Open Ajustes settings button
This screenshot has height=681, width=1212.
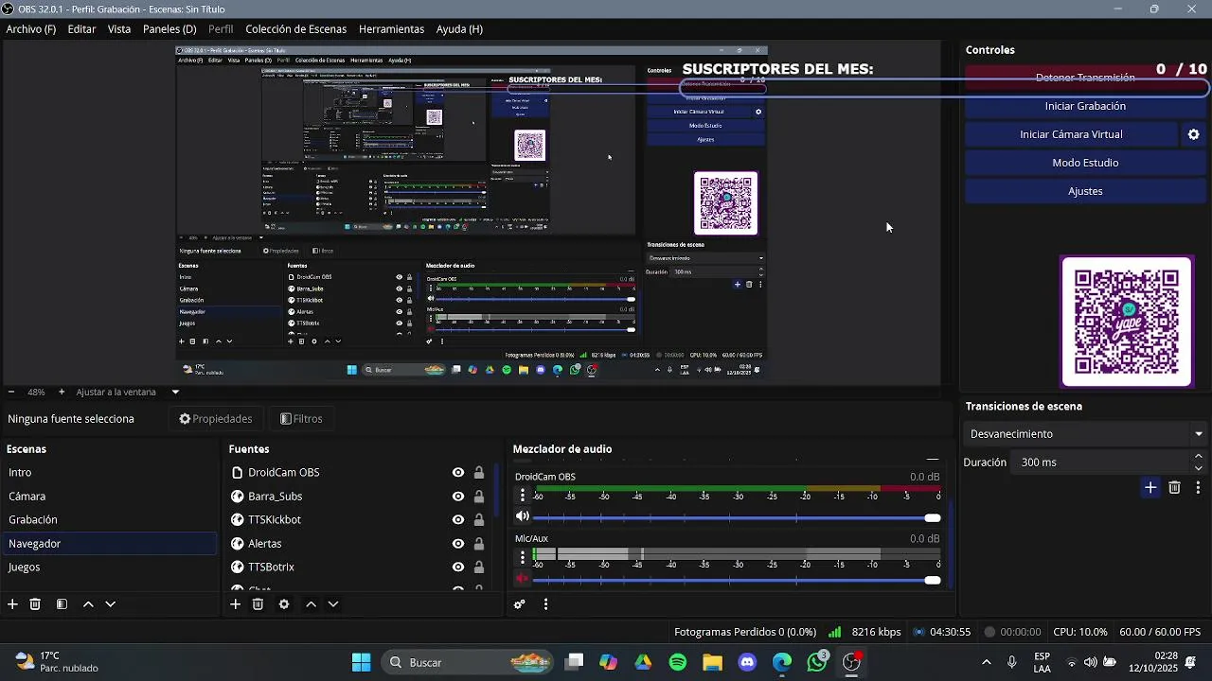(1085, 191)
